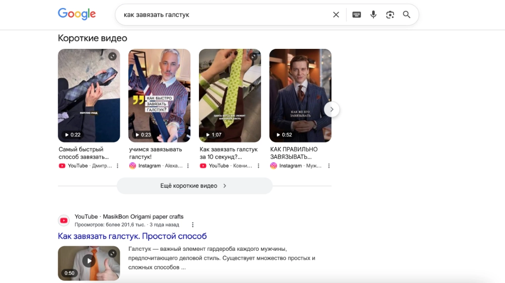Show next short videos with the arrow

[x=332, y=110]
